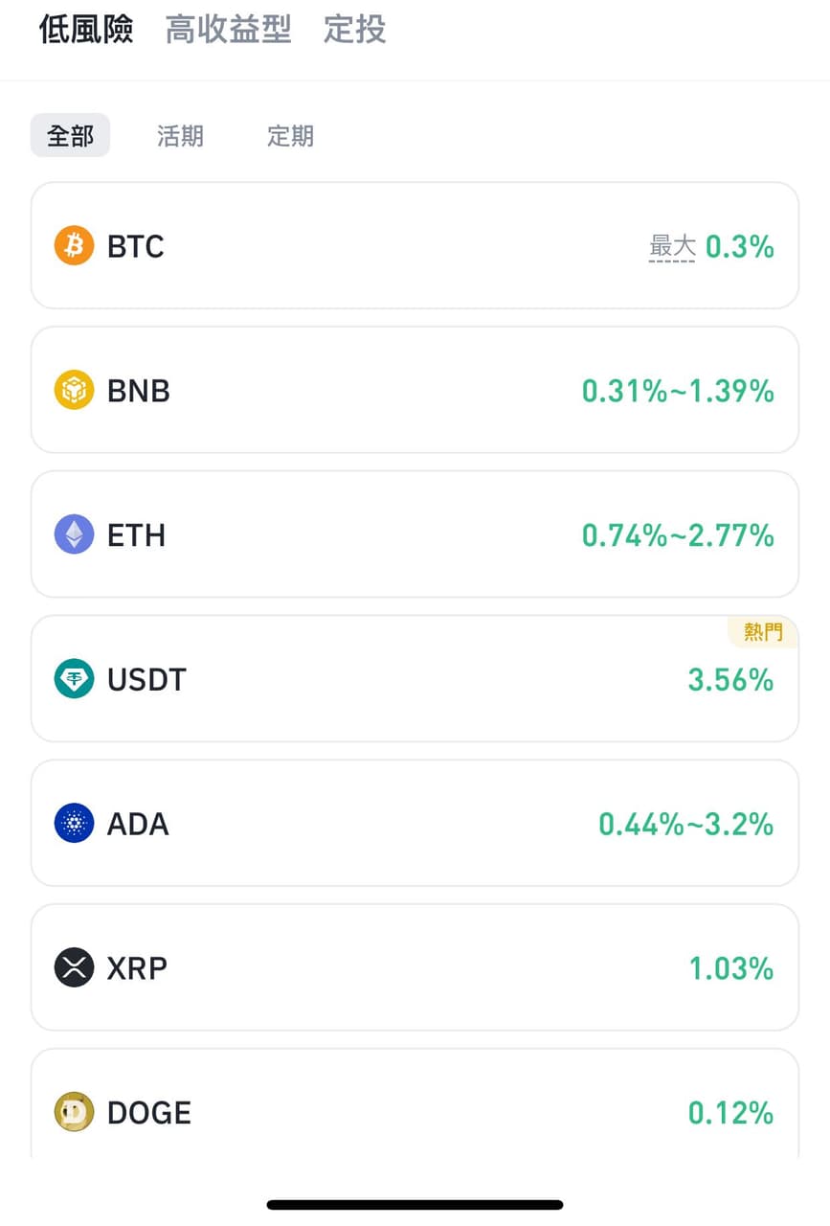Viewport: 830px width, 1226px height.
Task: Open the ADA 0.44%~3.2% rate range
Action: point(685,824)
